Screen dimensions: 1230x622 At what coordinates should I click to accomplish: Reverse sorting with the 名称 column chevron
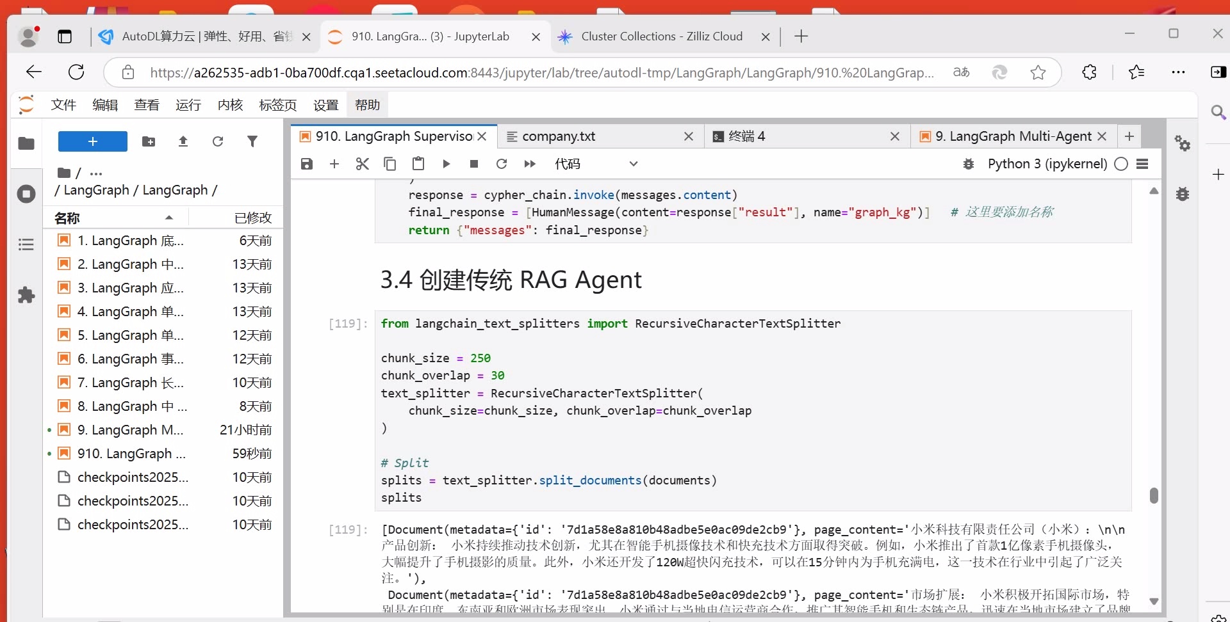168,218
